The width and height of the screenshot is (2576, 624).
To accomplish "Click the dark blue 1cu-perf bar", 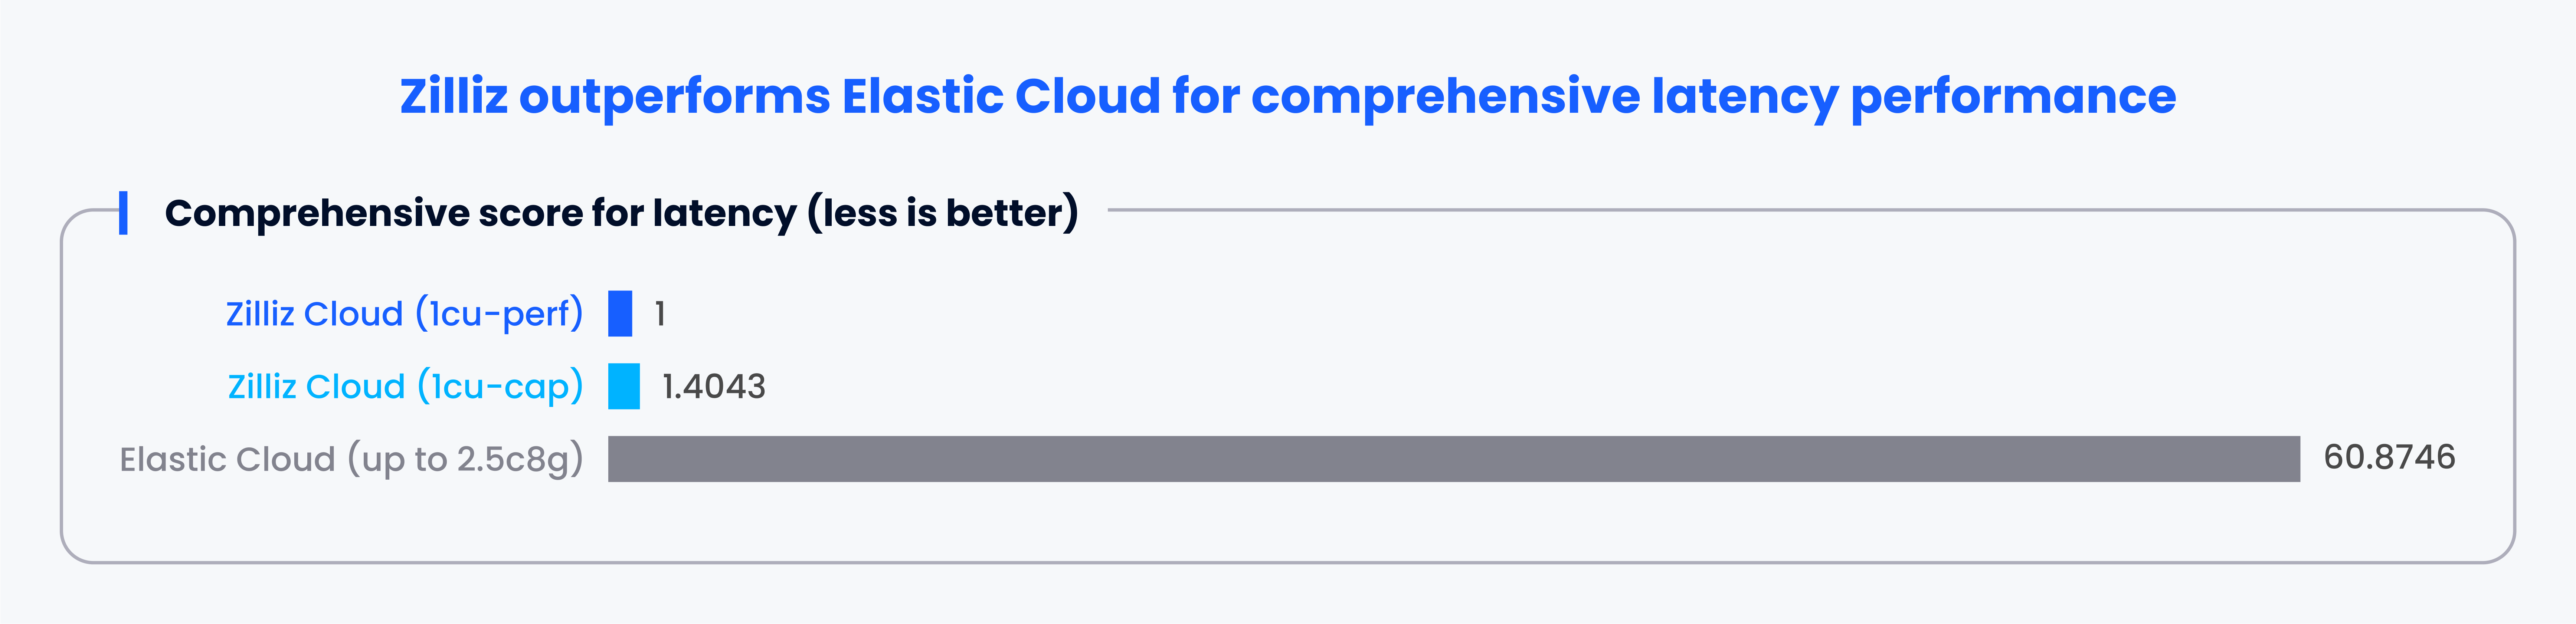I will click(x=620, y=314).
